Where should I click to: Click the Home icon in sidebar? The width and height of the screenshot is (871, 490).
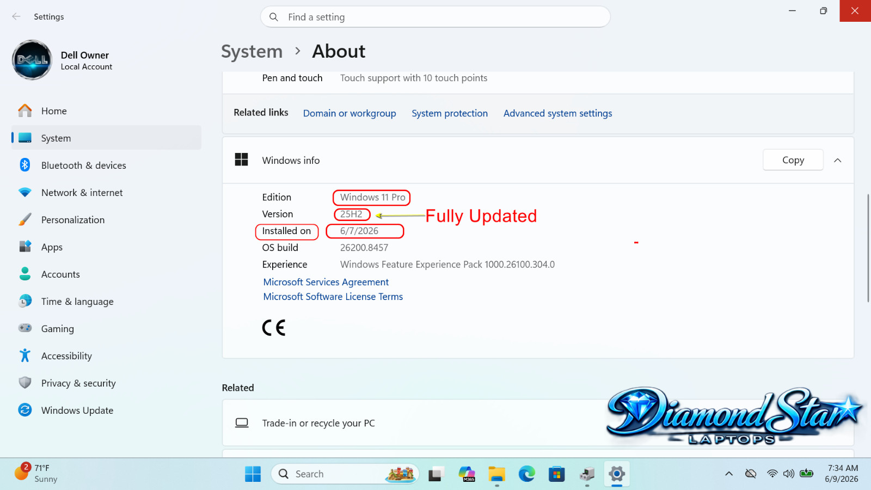25,111
